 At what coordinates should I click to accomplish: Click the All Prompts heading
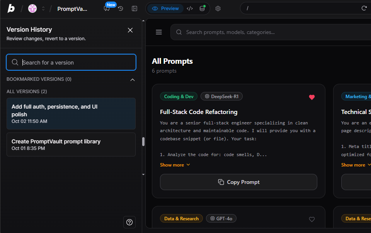172,61
